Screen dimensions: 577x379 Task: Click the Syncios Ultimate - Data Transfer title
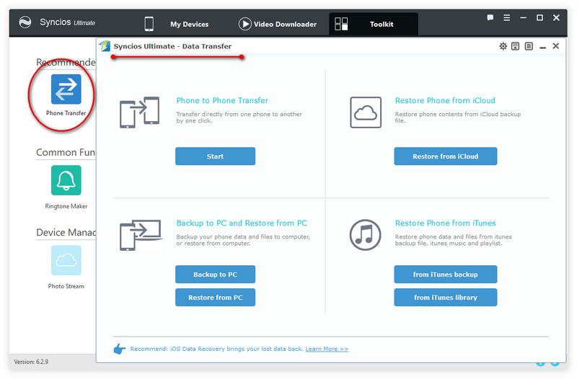172,46
